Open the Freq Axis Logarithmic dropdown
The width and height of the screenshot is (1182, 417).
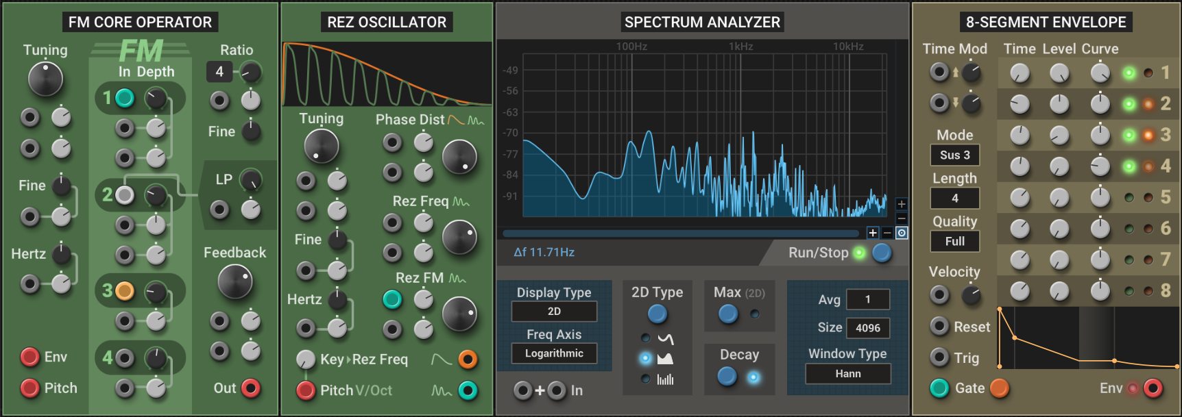click(554, 353)
